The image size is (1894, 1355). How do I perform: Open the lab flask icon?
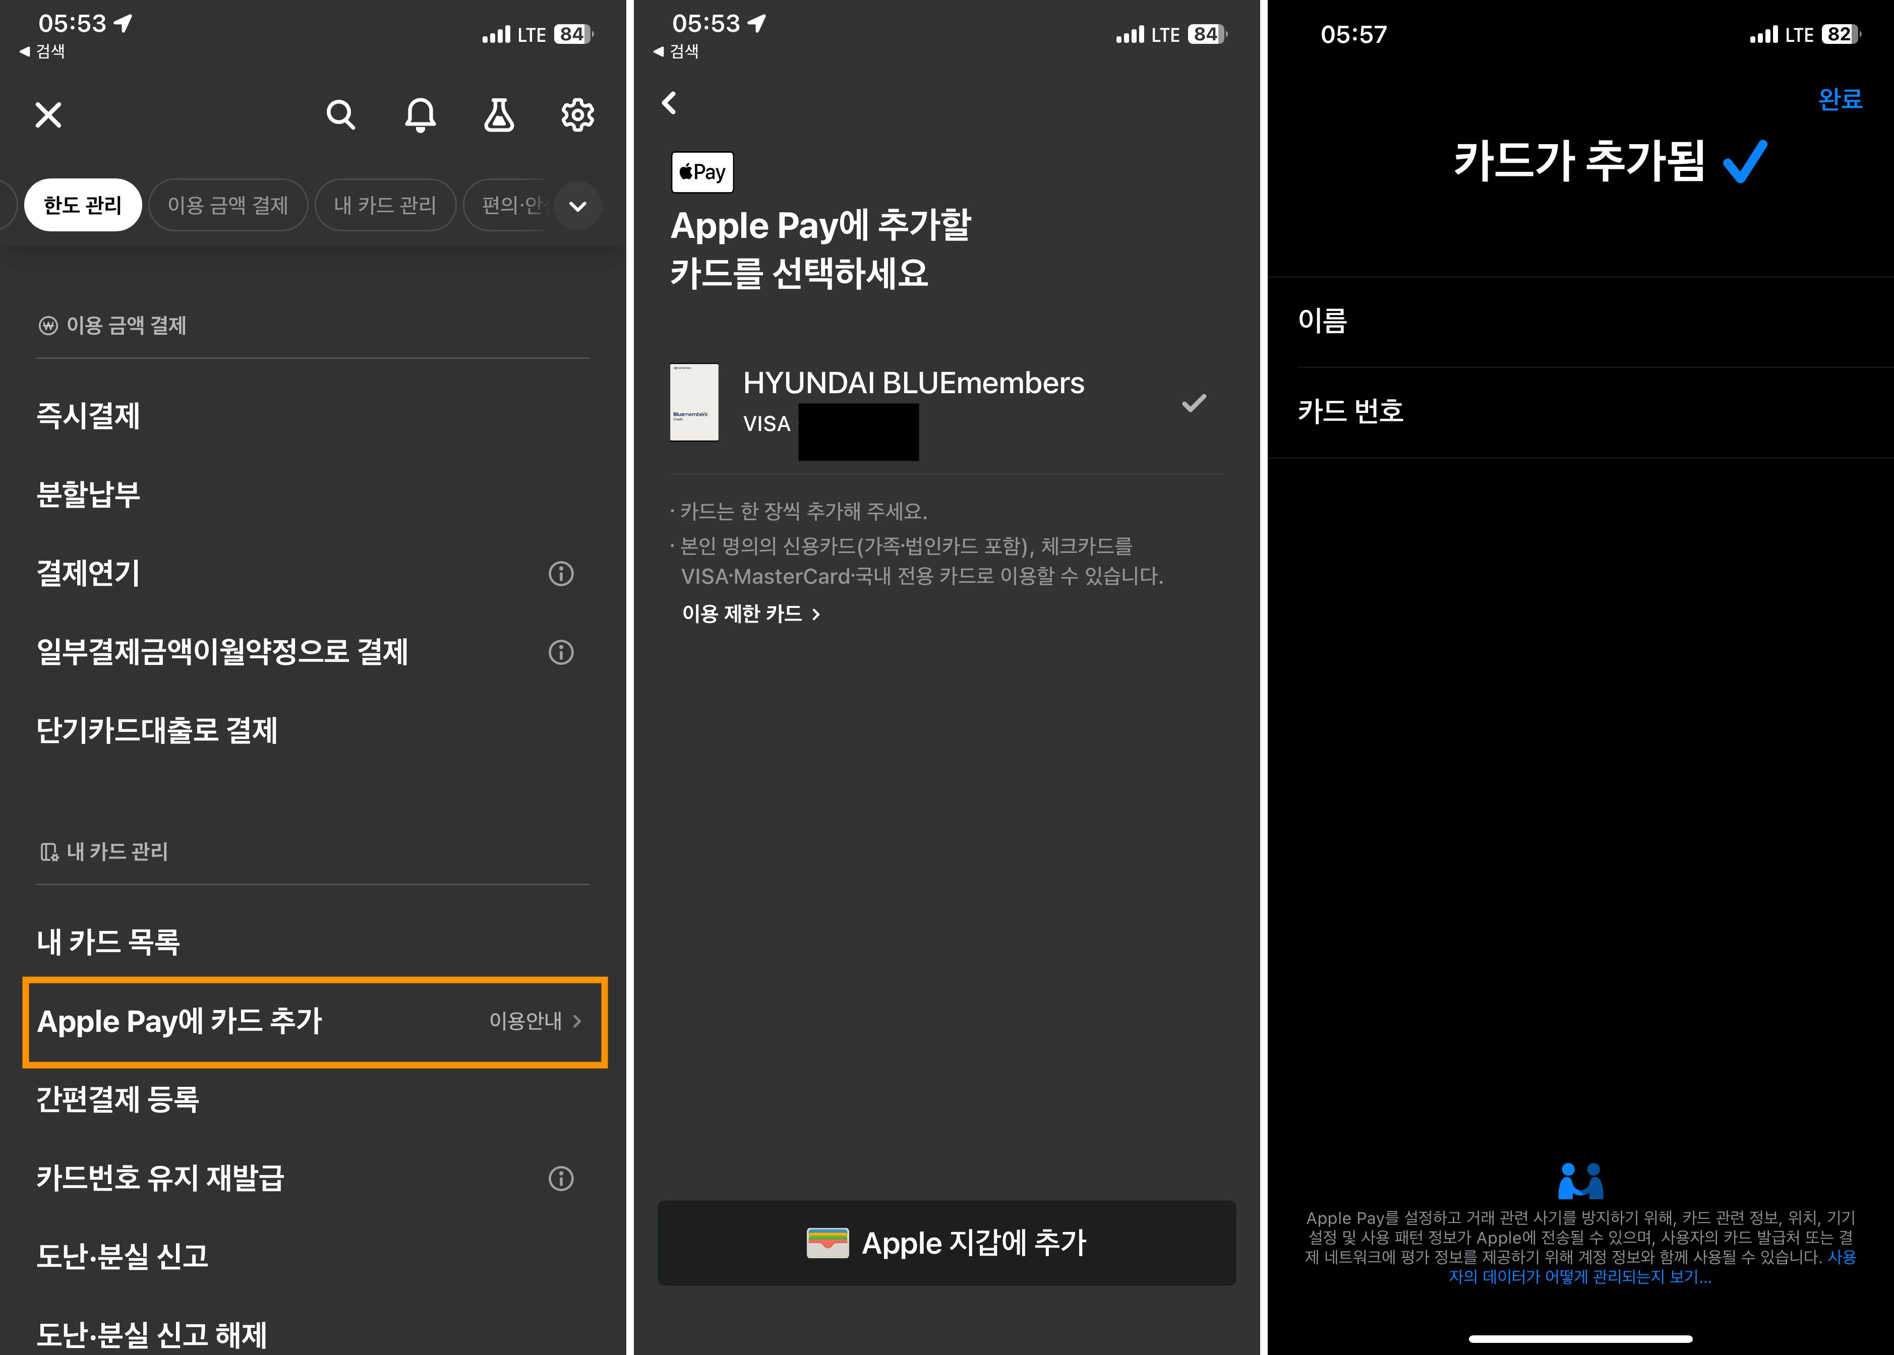tap(498, 114)
